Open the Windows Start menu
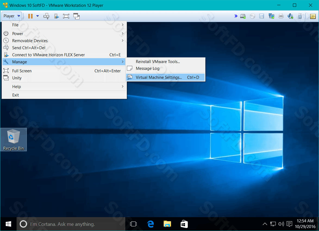Viewport: 319px width, 231px height. 8,224
